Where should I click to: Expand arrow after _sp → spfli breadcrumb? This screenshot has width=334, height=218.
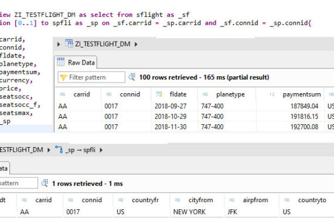coord(101,150)
